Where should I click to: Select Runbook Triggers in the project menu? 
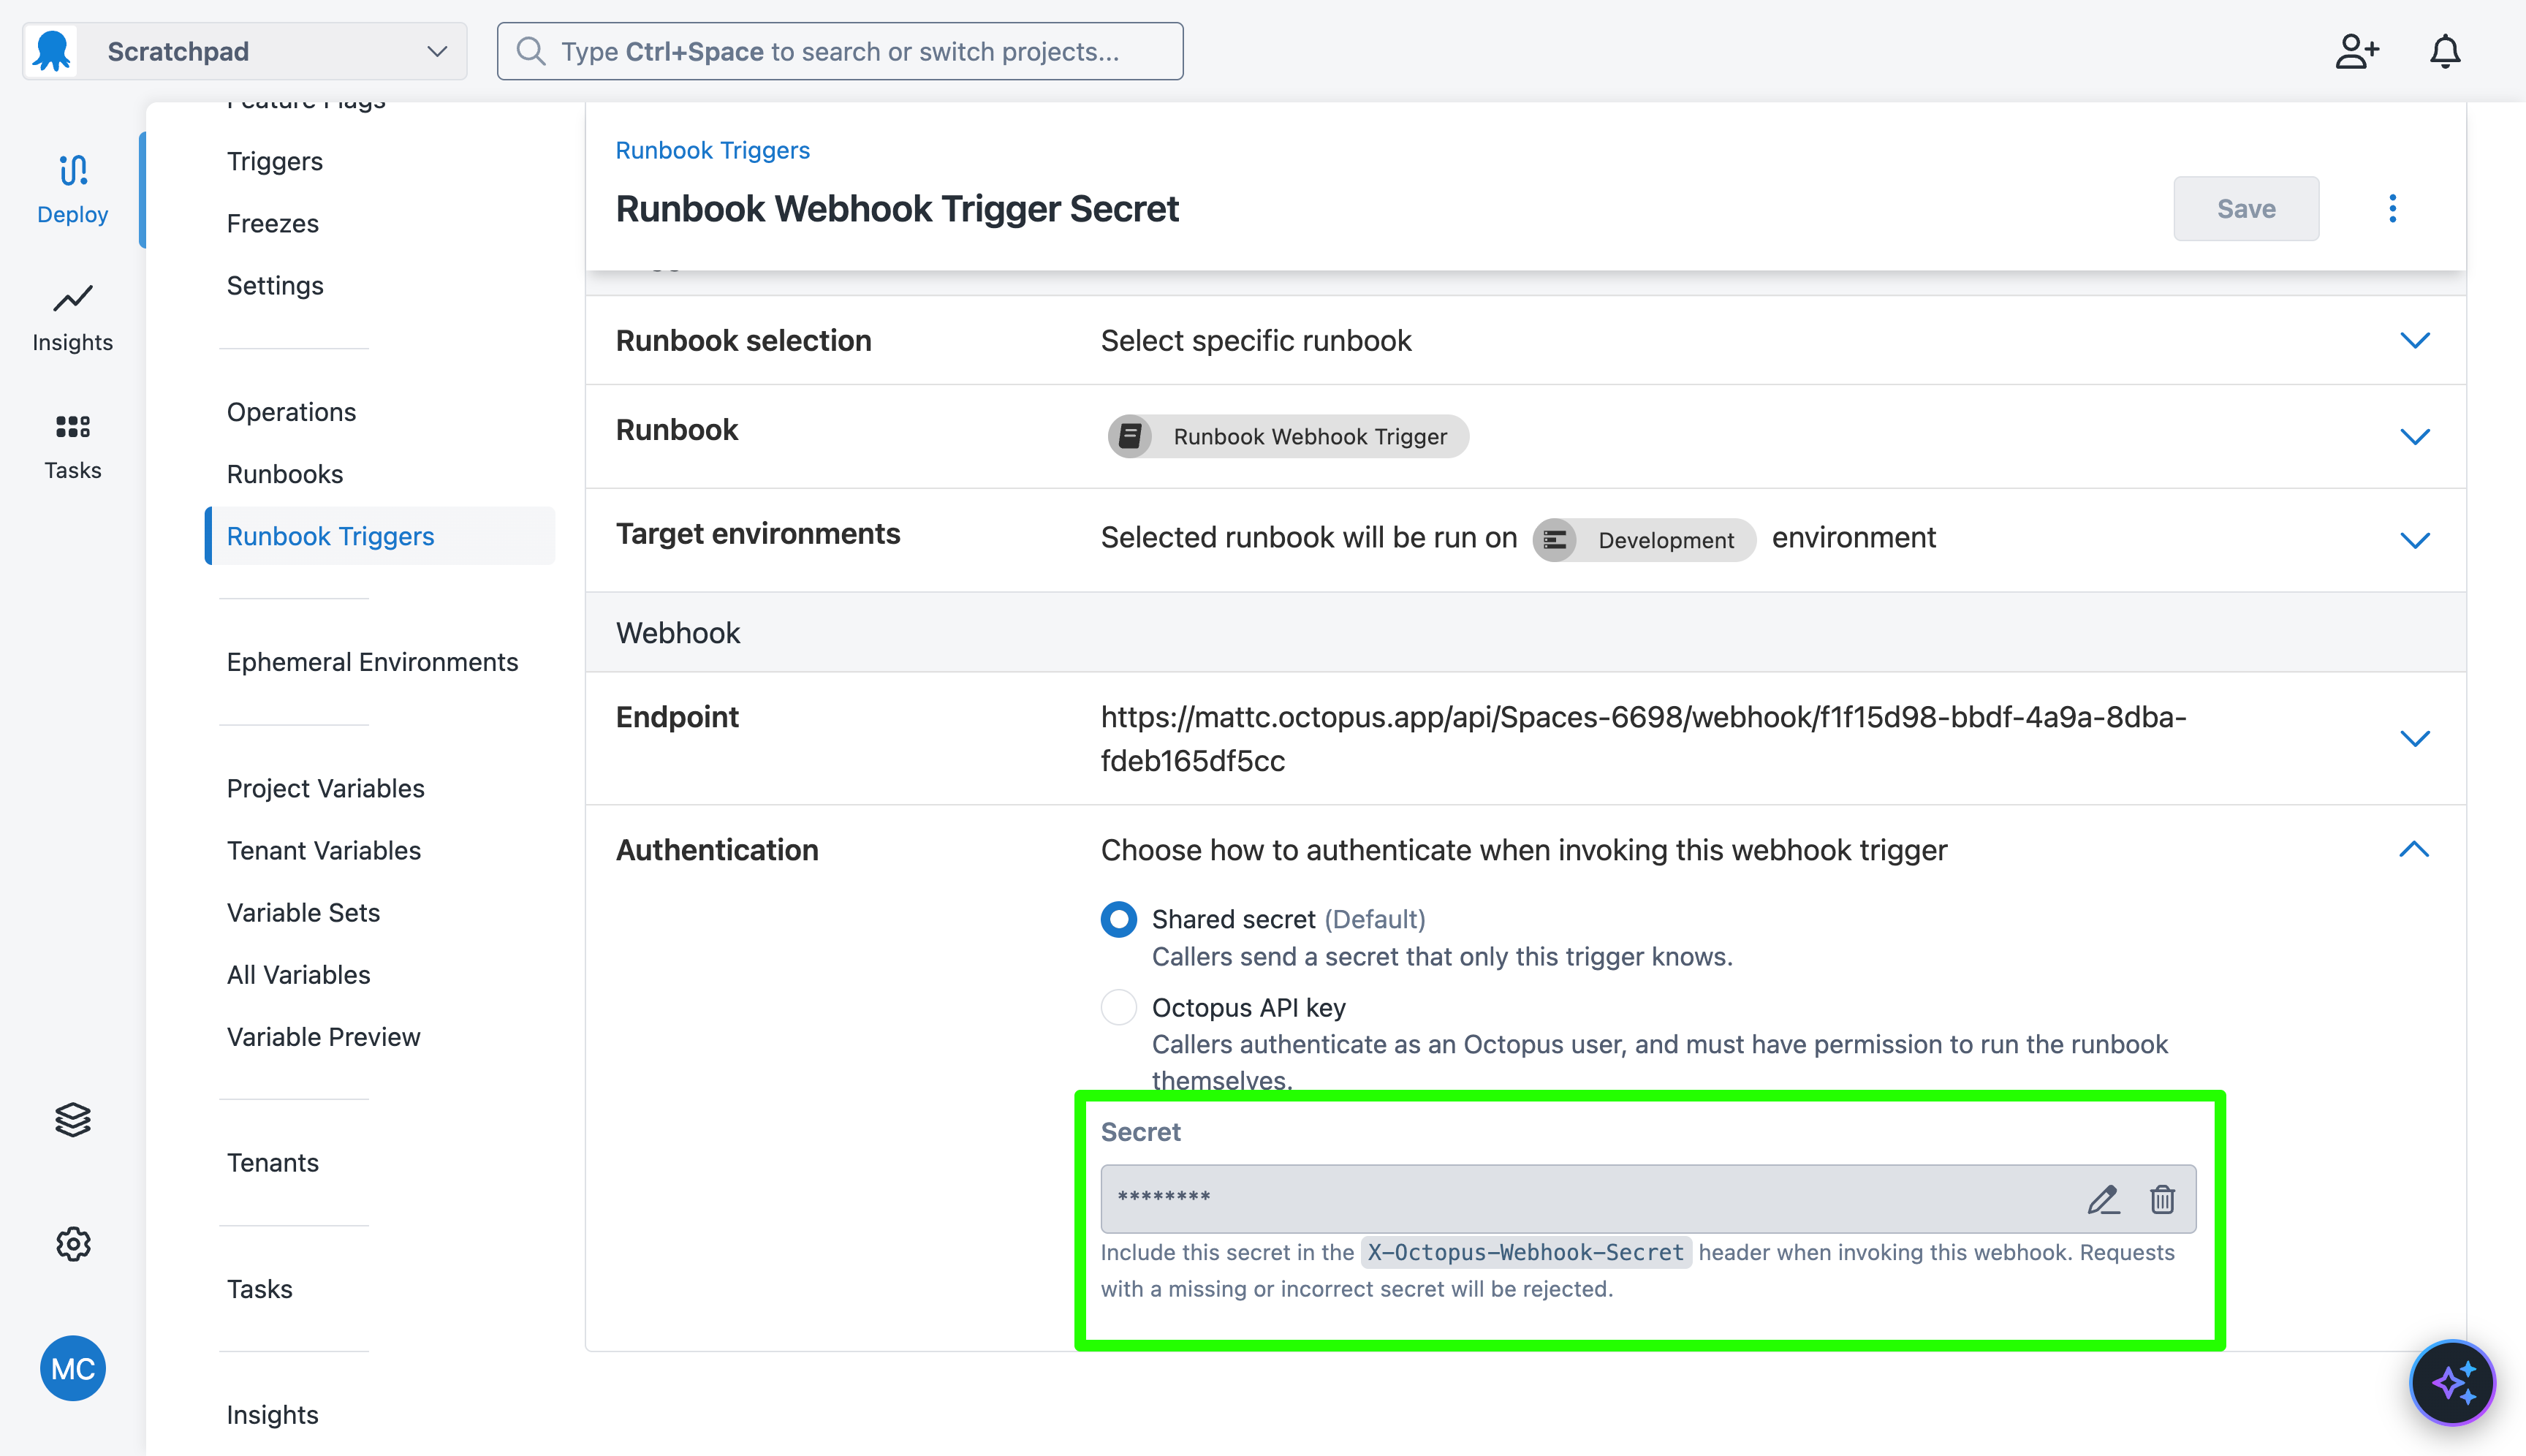[x=381, y=536]
